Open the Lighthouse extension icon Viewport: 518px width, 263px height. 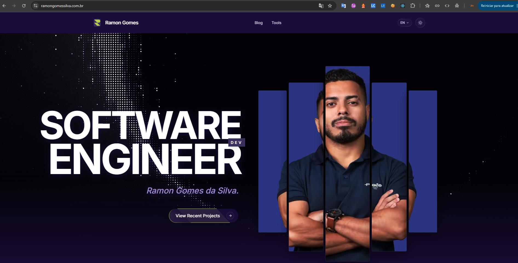point(363,6)
